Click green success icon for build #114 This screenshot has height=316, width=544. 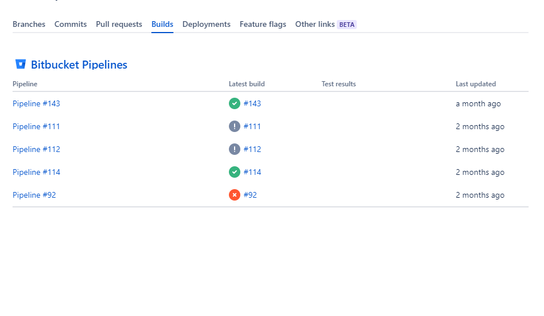point(235,172)
